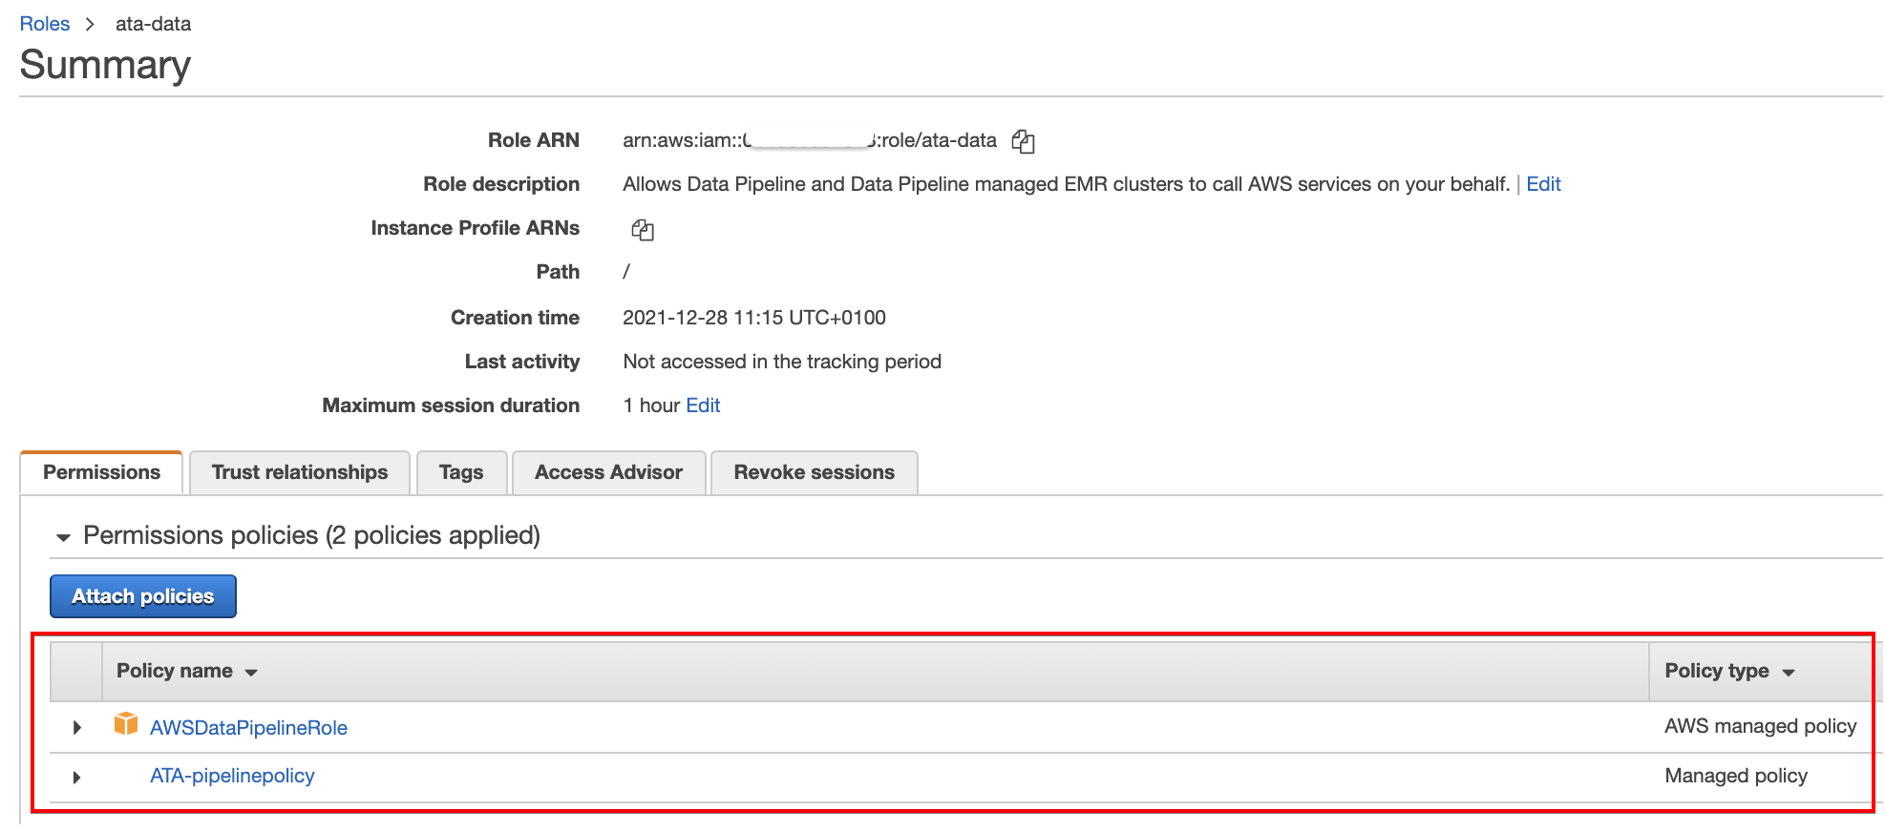Open the Trust relationships tab
Screen dimensions: 1885x832
tap(300, 472)
